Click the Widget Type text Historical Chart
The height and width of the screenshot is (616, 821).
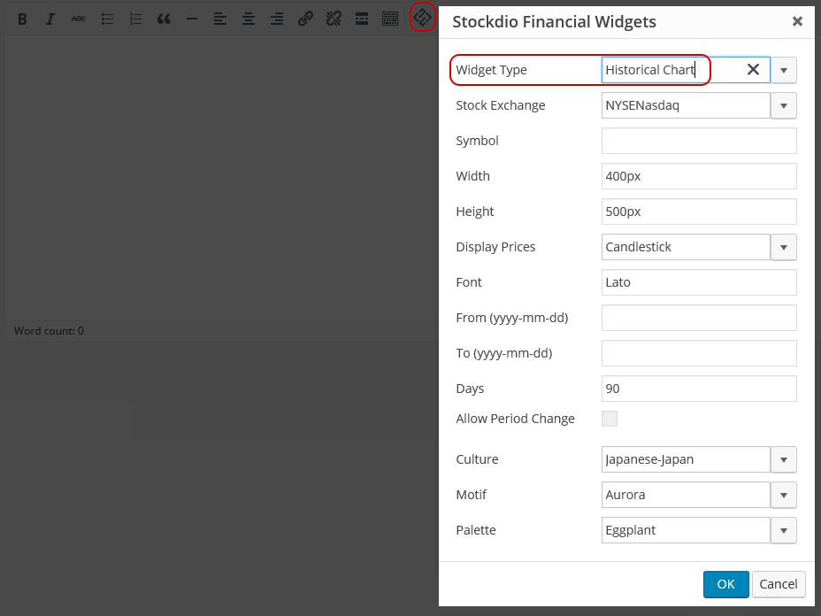pyautogui.click(x=649, y=70)
